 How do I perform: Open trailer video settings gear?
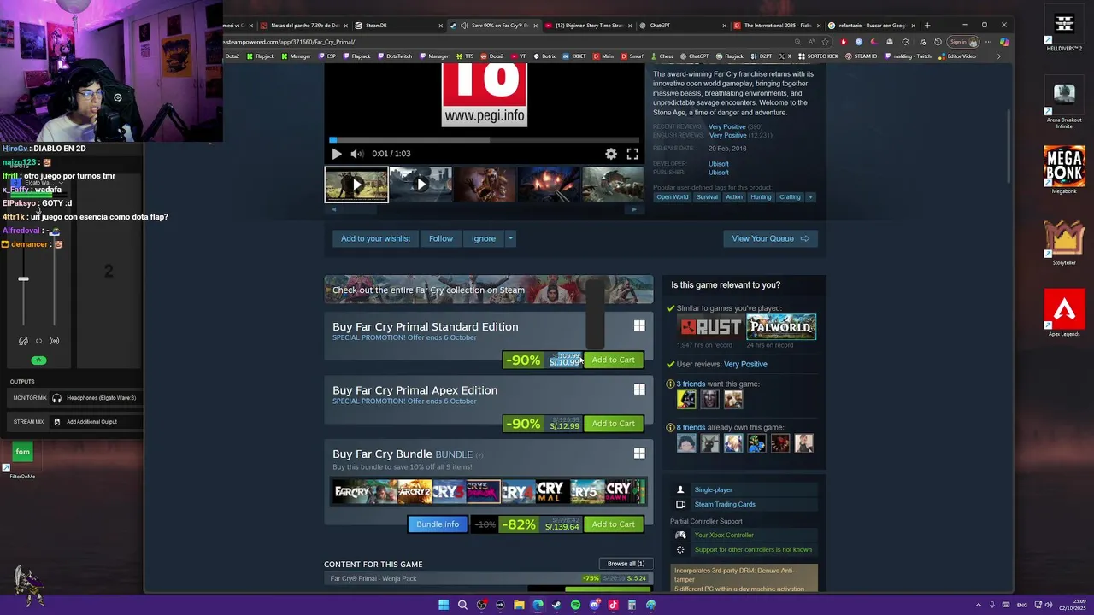(611, 154)
